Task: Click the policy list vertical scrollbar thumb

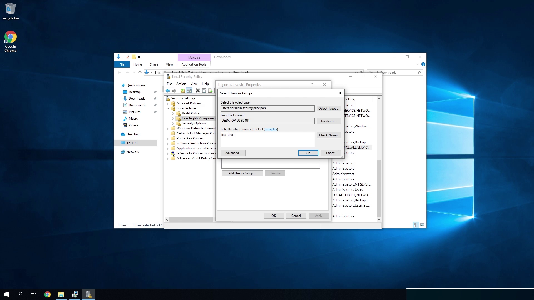Action: (379, 189)
